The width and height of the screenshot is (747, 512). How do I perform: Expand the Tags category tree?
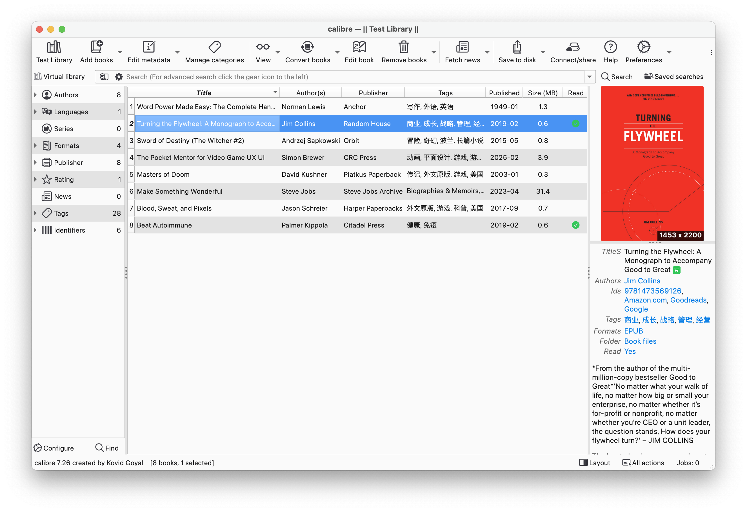(x=35, y=213)
